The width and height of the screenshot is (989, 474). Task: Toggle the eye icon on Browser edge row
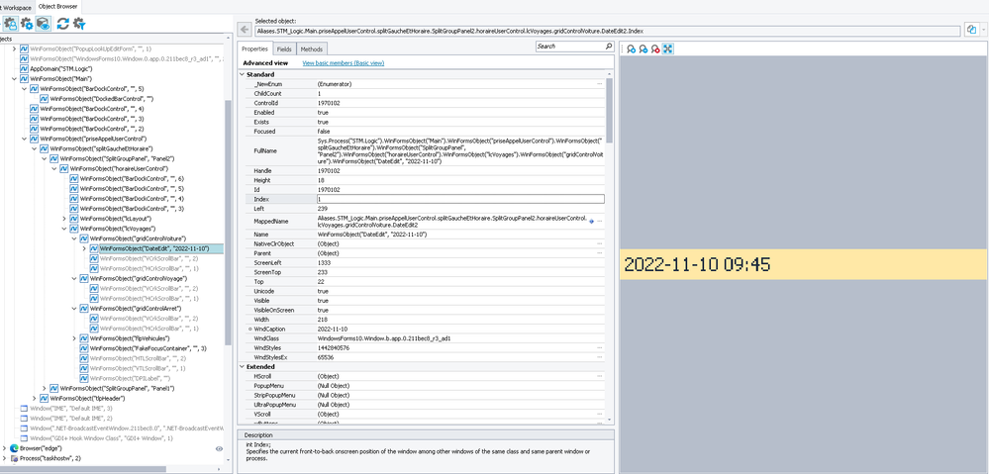(x=220, y=448)
